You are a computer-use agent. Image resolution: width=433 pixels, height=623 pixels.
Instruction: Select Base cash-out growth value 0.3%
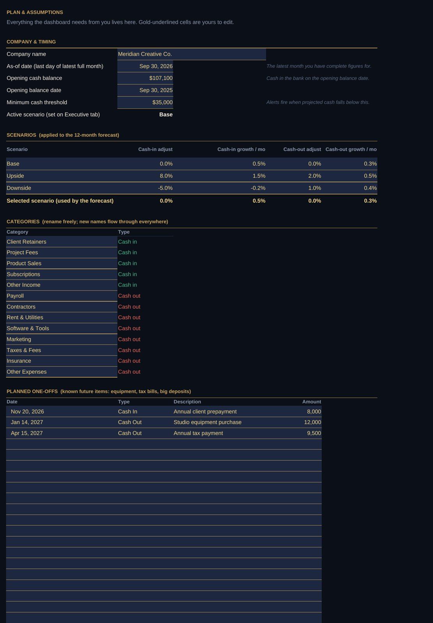click(350, 164)
